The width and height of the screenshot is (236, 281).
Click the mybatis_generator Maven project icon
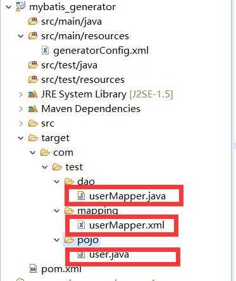[x=21, y=6]
